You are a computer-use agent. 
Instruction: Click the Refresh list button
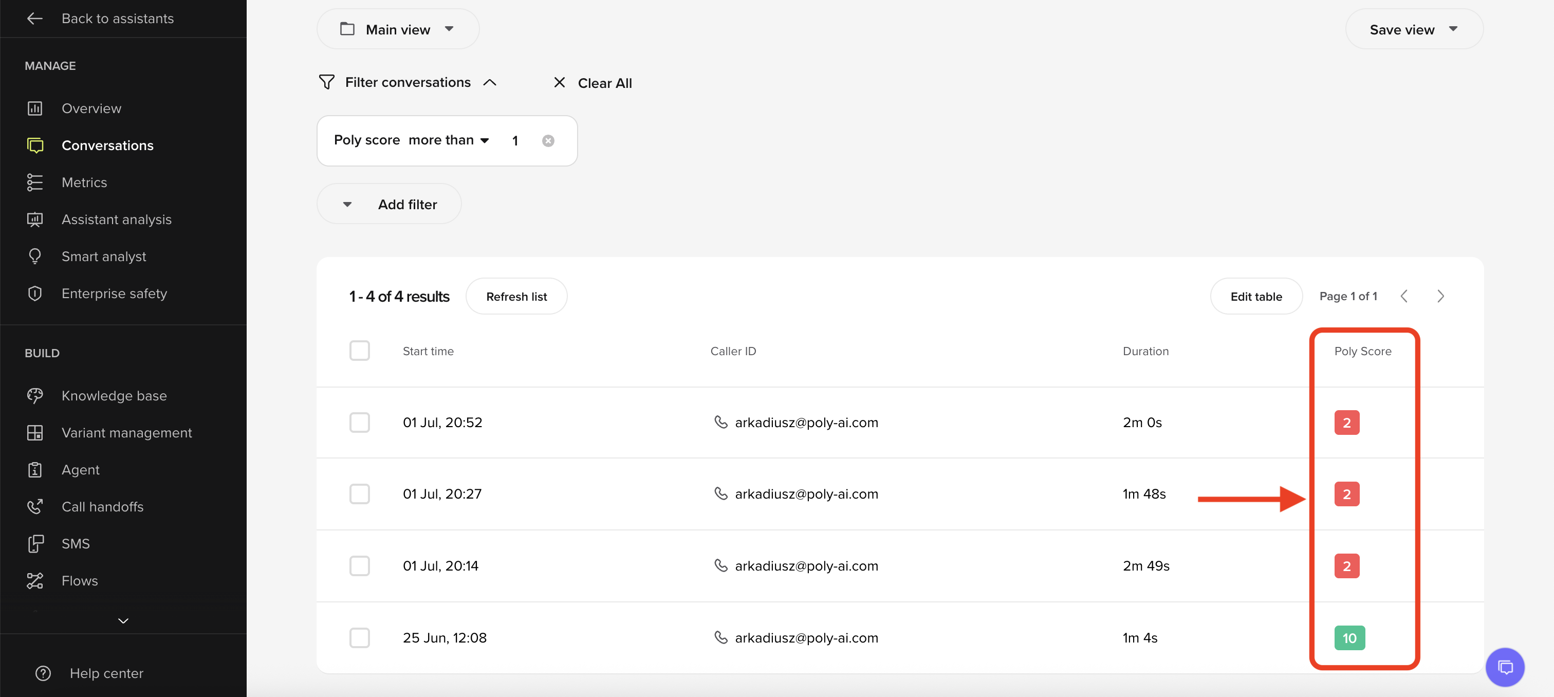516,296
